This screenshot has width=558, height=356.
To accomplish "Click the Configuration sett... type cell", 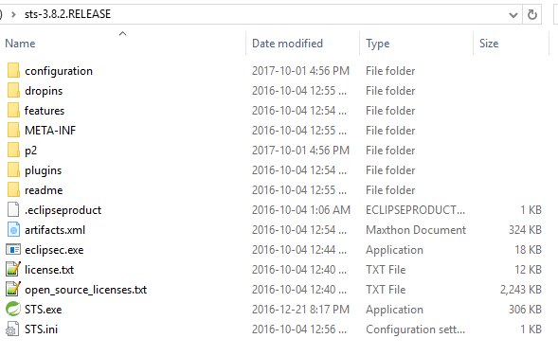I will coord(415,329).
